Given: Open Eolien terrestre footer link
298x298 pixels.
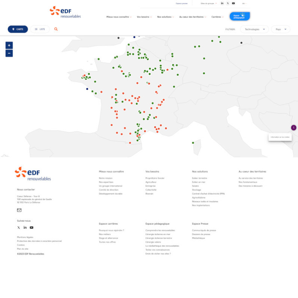Looking at the screenshot, I should tap(200, 178).
